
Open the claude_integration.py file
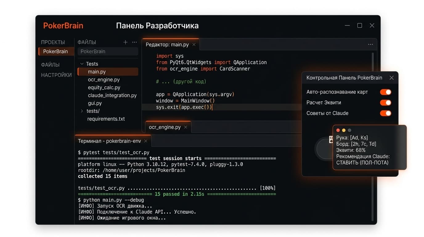pos(112,95)
